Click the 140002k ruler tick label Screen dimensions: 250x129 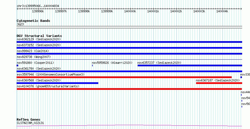click(x=176, y=11)
